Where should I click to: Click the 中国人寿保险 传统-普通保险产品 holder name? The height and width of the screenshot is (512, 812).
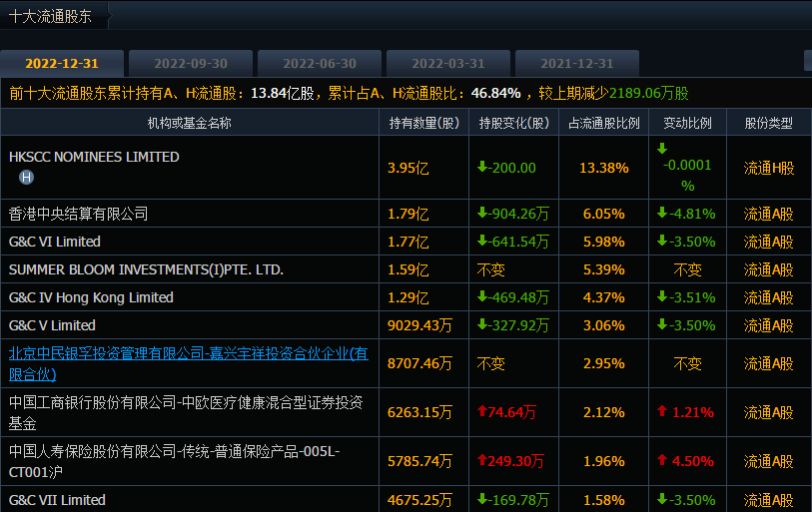(x=175, y=461)
